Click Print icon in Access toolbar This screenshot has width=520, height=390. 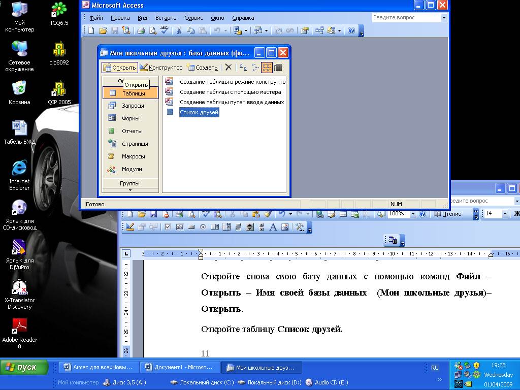pos(141,31)
